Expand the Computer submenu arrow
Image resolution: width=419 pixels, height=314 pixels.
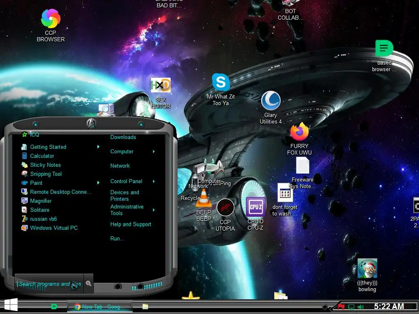tap(154, 152)
